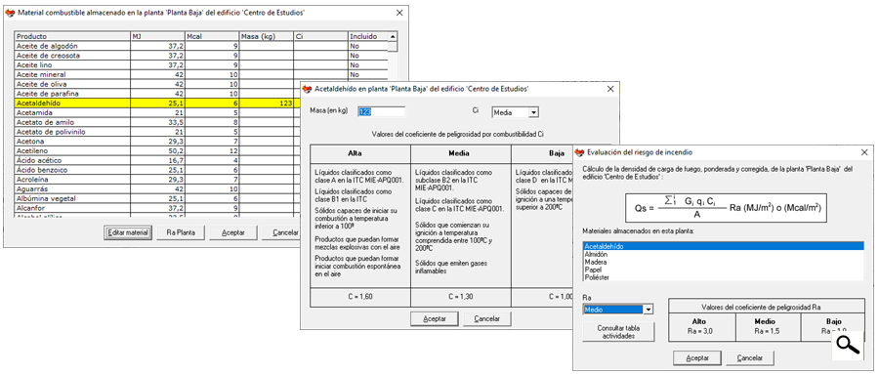The height and width of the screenshot is (374, 879).
Task: Click the 50,2 MJ value for Acetileno
Action: click(x=157, y=150)
